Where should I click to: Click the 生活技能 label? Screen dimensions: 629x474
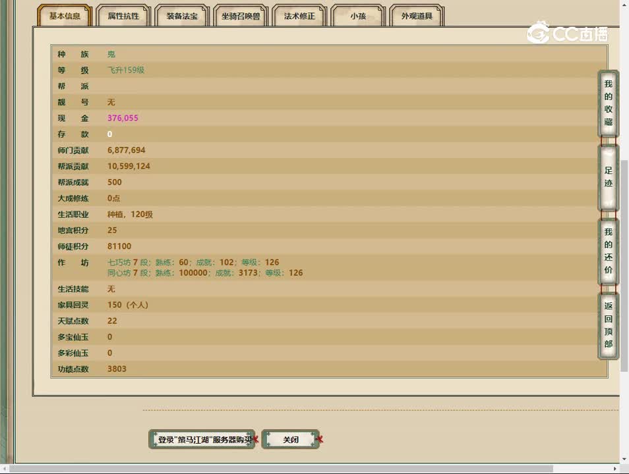point(73,289)
